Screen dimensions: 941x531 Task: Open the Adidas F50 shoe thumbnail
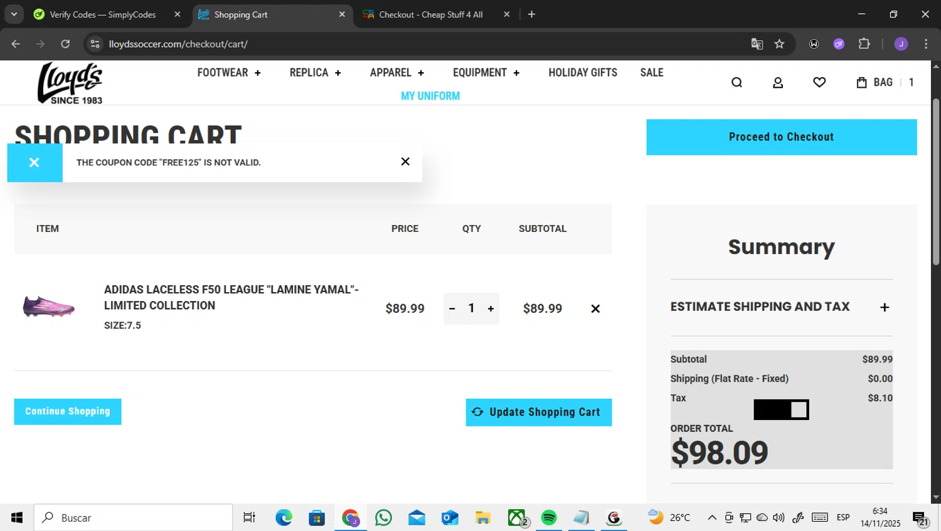pyautogui.click(x=49, y=307)
